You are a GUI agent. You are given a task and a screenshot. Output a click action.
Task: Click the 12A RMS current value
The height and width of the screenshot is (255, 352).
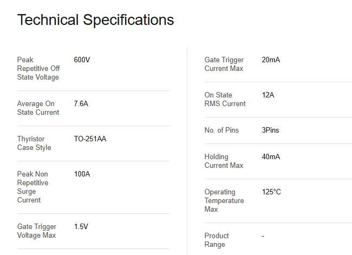[268, 95]
